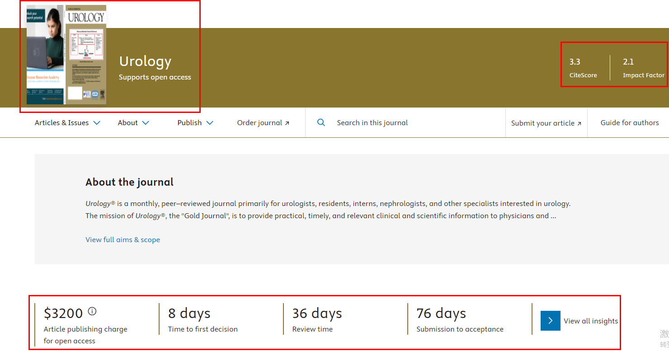Focus the Search in this journal field
The image size is (669, 351).
(x=407, y=123)
